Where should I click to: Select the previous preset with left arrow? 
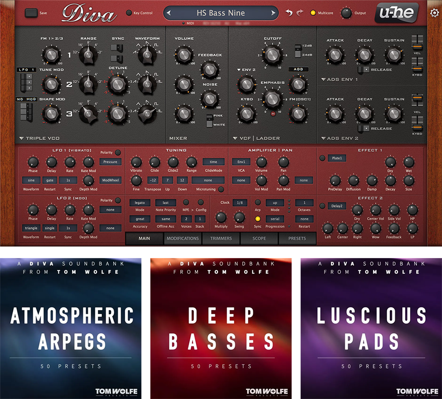pyautogui.click(x=168, y=13)
